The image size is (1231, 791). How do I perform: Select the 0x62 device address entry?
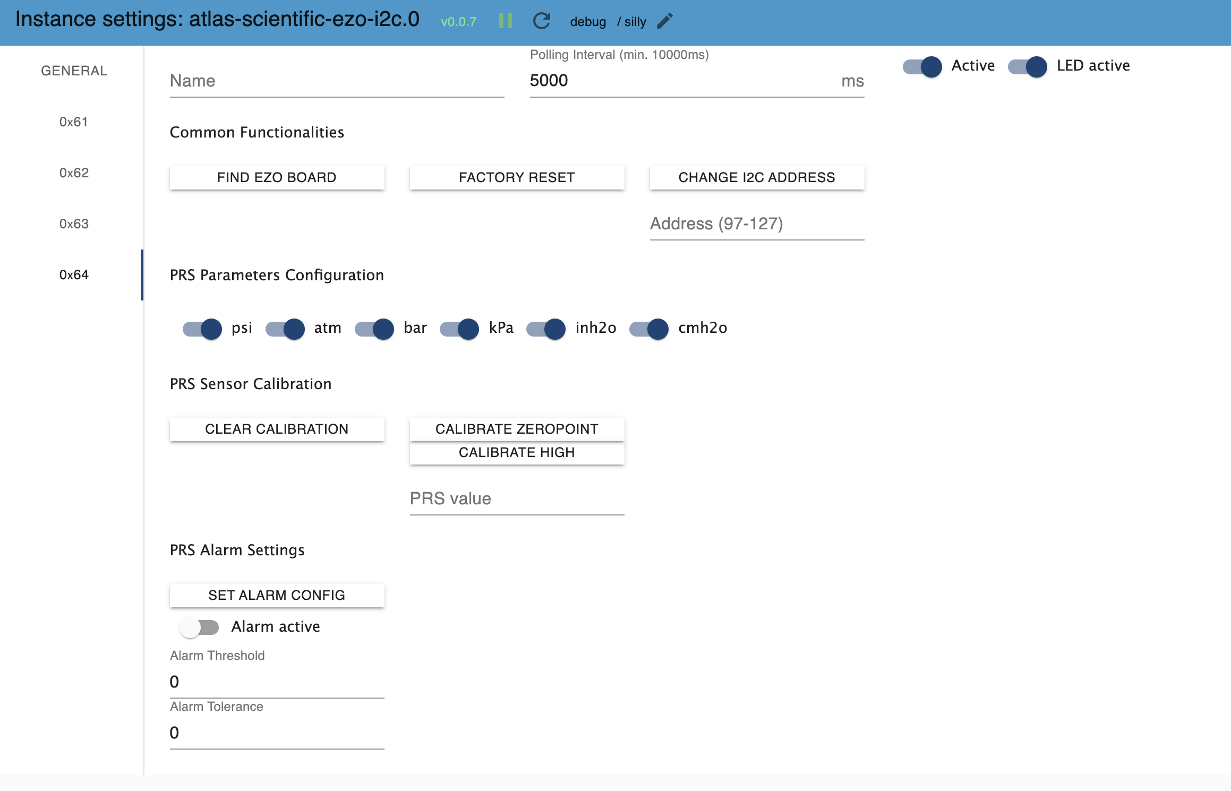coord(74,172)
